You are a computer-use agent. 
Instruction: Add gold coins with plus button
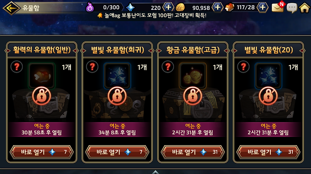pyautogui.click(x=218, y=7)
